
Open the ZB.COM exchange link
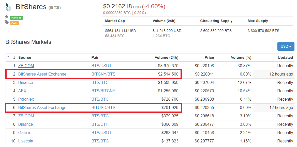26,66
